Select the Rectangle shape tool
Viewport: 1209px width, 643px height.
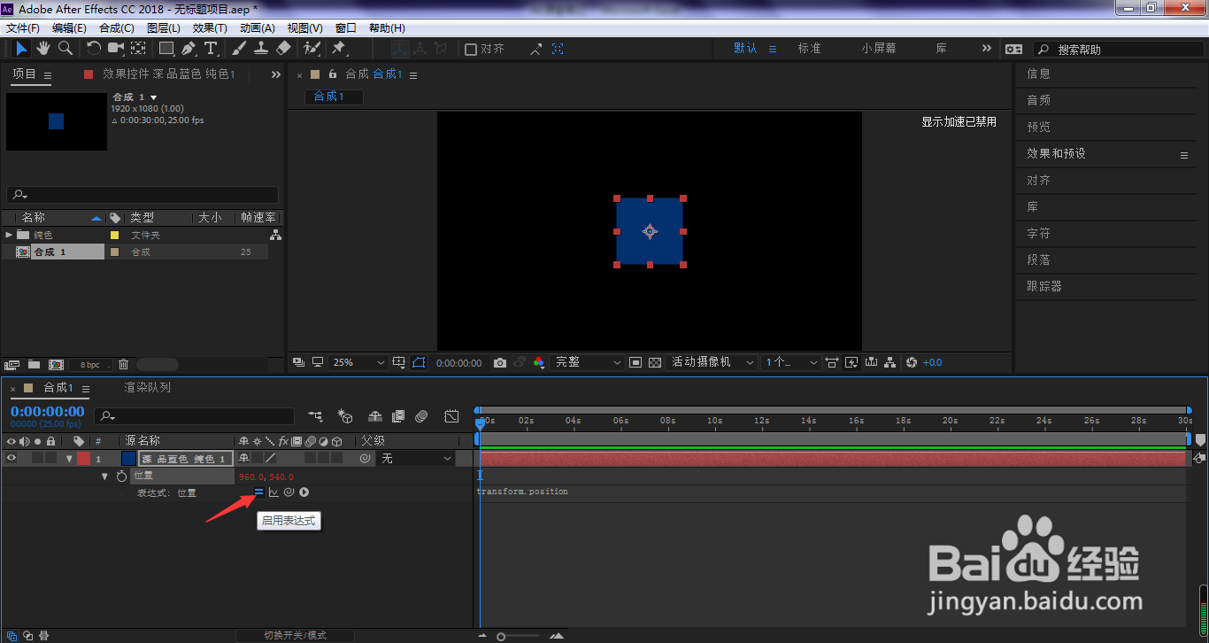(166, 48)
